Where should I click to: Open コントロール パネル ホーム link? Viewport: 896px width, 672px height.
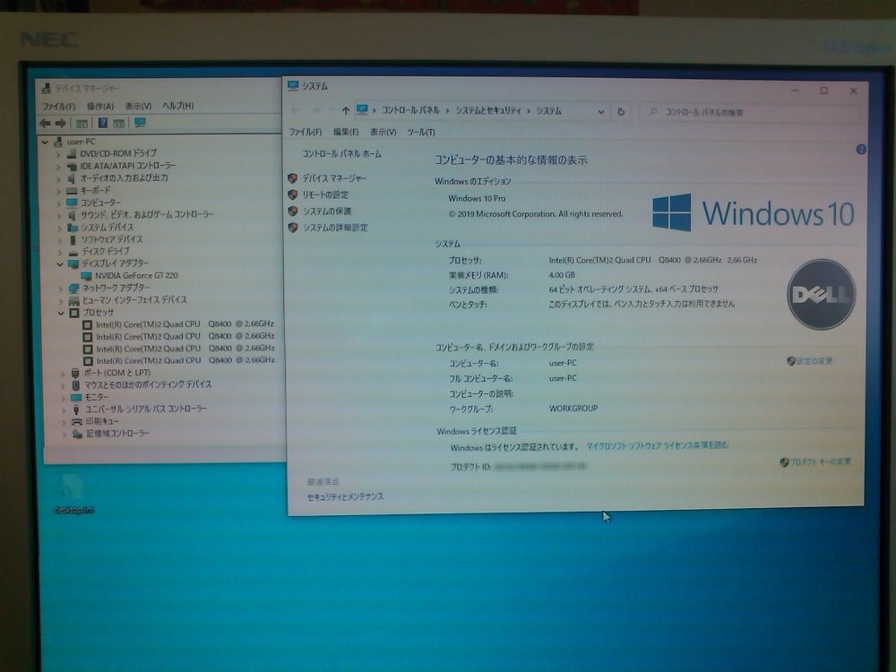tap(341, 154)
